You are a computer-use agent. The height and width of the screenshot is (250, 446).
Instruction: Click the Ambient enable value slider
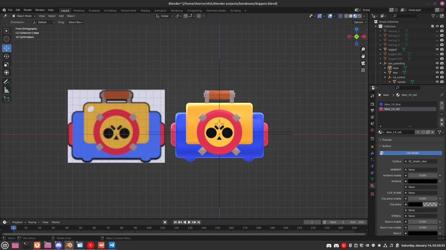click(x=423, y=175)
